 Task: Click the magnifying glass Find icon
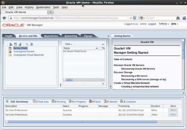tap(27, 44)
